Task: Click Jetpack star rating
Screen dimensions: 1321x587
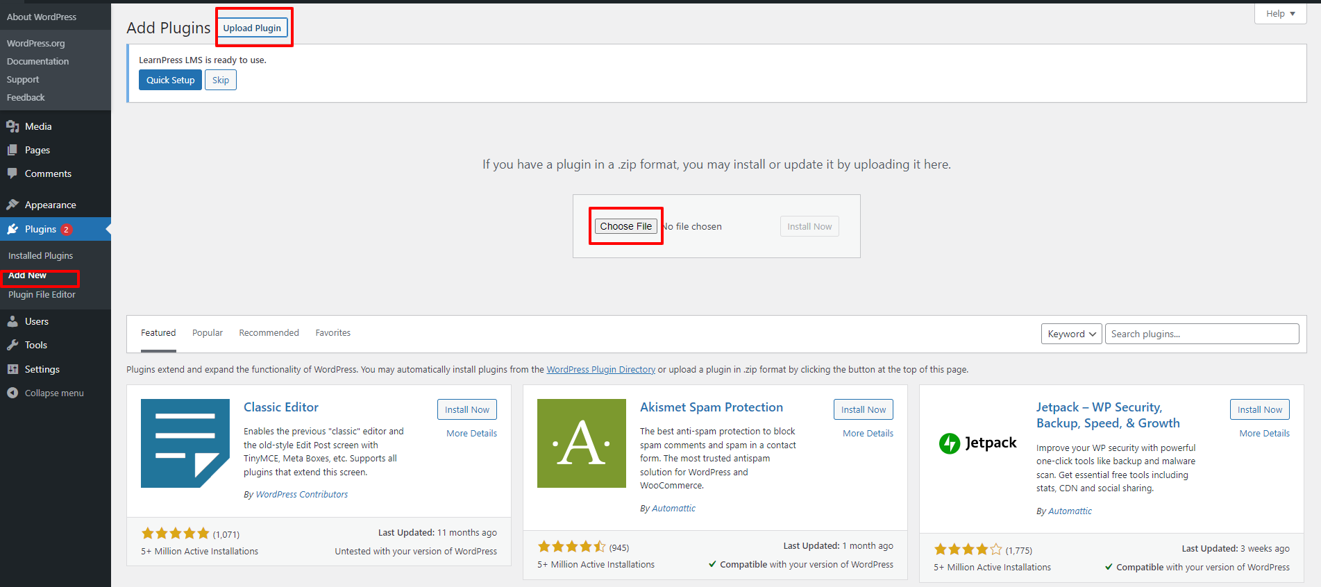Action: click(x=968, y=550)
